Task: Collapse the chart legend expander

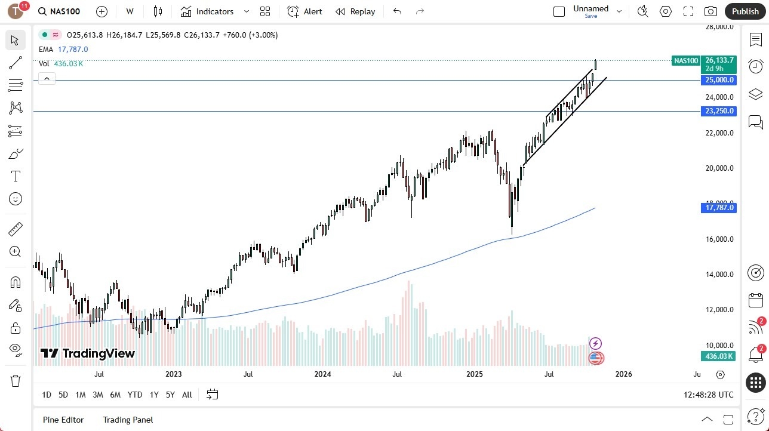Action: [47, 78]
